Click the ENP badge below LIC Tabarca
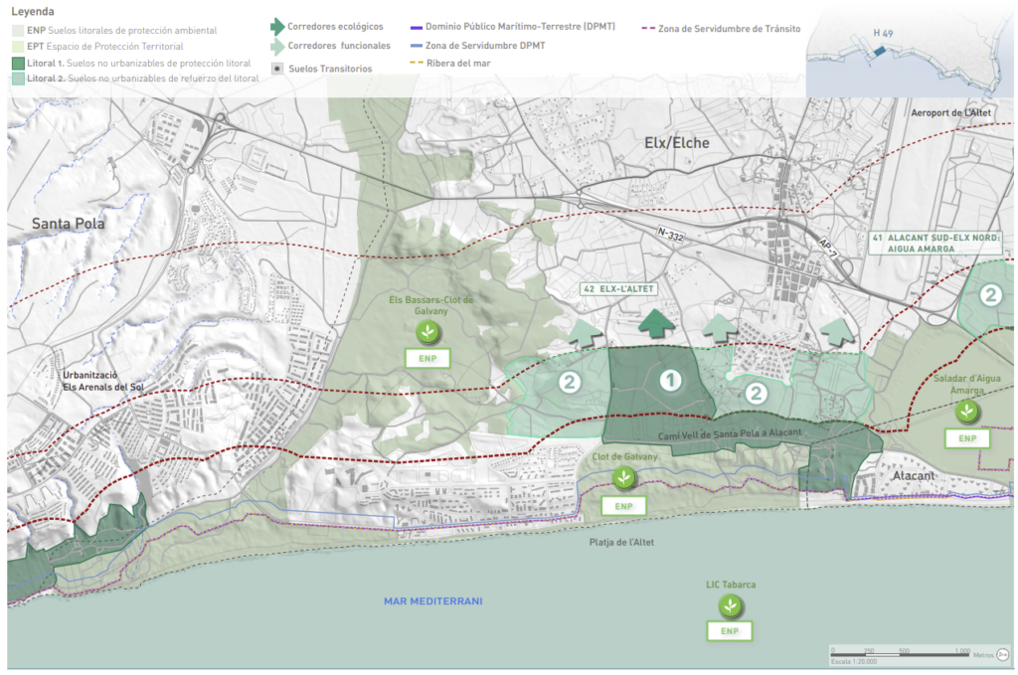 point(730,631)
